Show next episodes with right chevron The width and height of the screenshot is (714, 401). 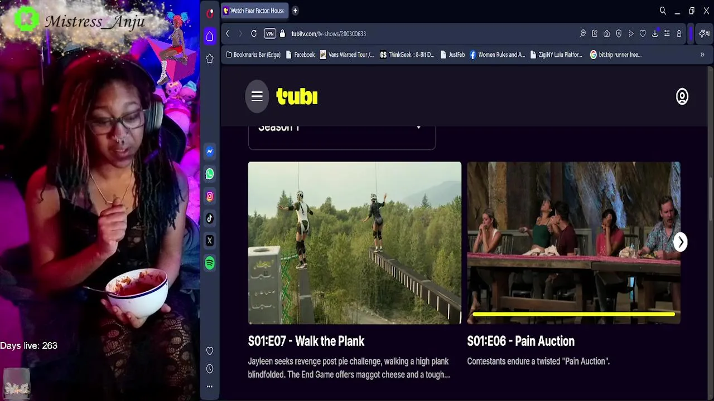click(681, 242)
